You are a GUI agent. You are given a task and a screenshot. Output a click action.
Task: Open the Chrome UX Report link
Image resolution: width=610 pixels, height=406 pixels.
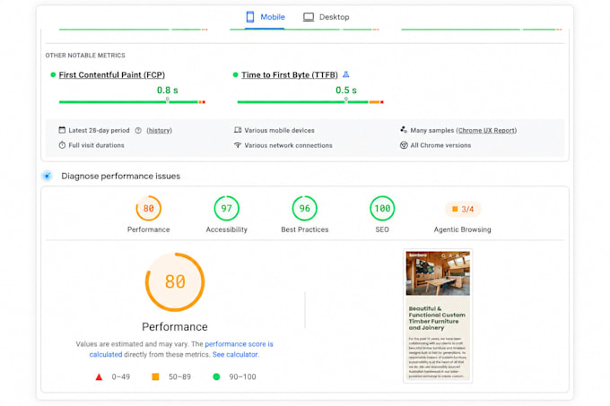click(487, 131)
